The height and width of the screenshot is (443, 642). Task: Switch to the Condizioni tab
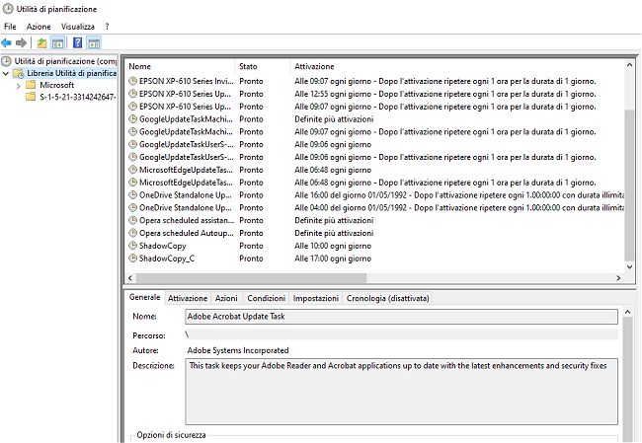pos(266,299)
